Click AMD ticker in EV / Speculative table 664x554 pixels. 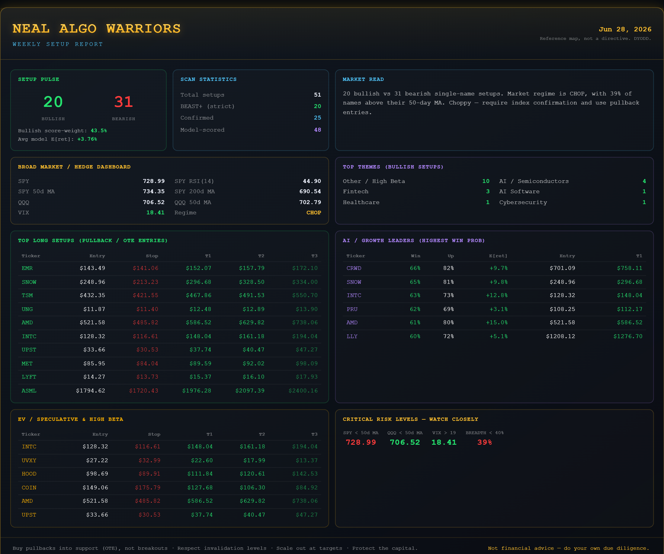click(27, 501)
